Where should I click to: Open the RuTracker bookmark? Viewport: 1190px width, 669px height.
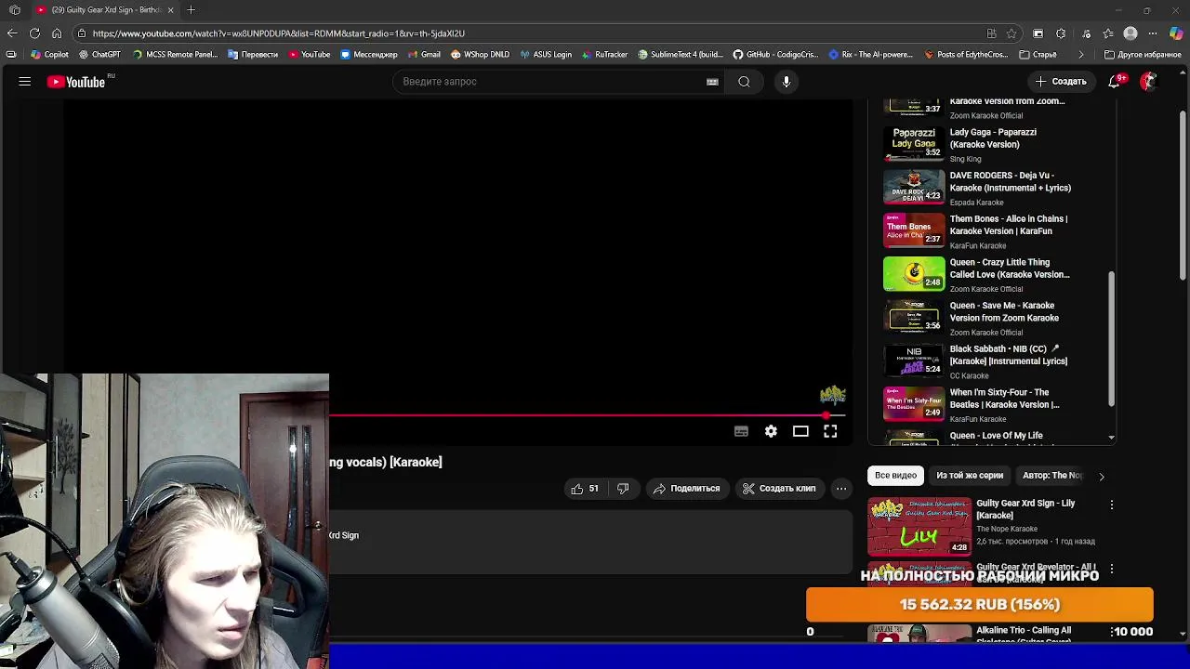604,55
